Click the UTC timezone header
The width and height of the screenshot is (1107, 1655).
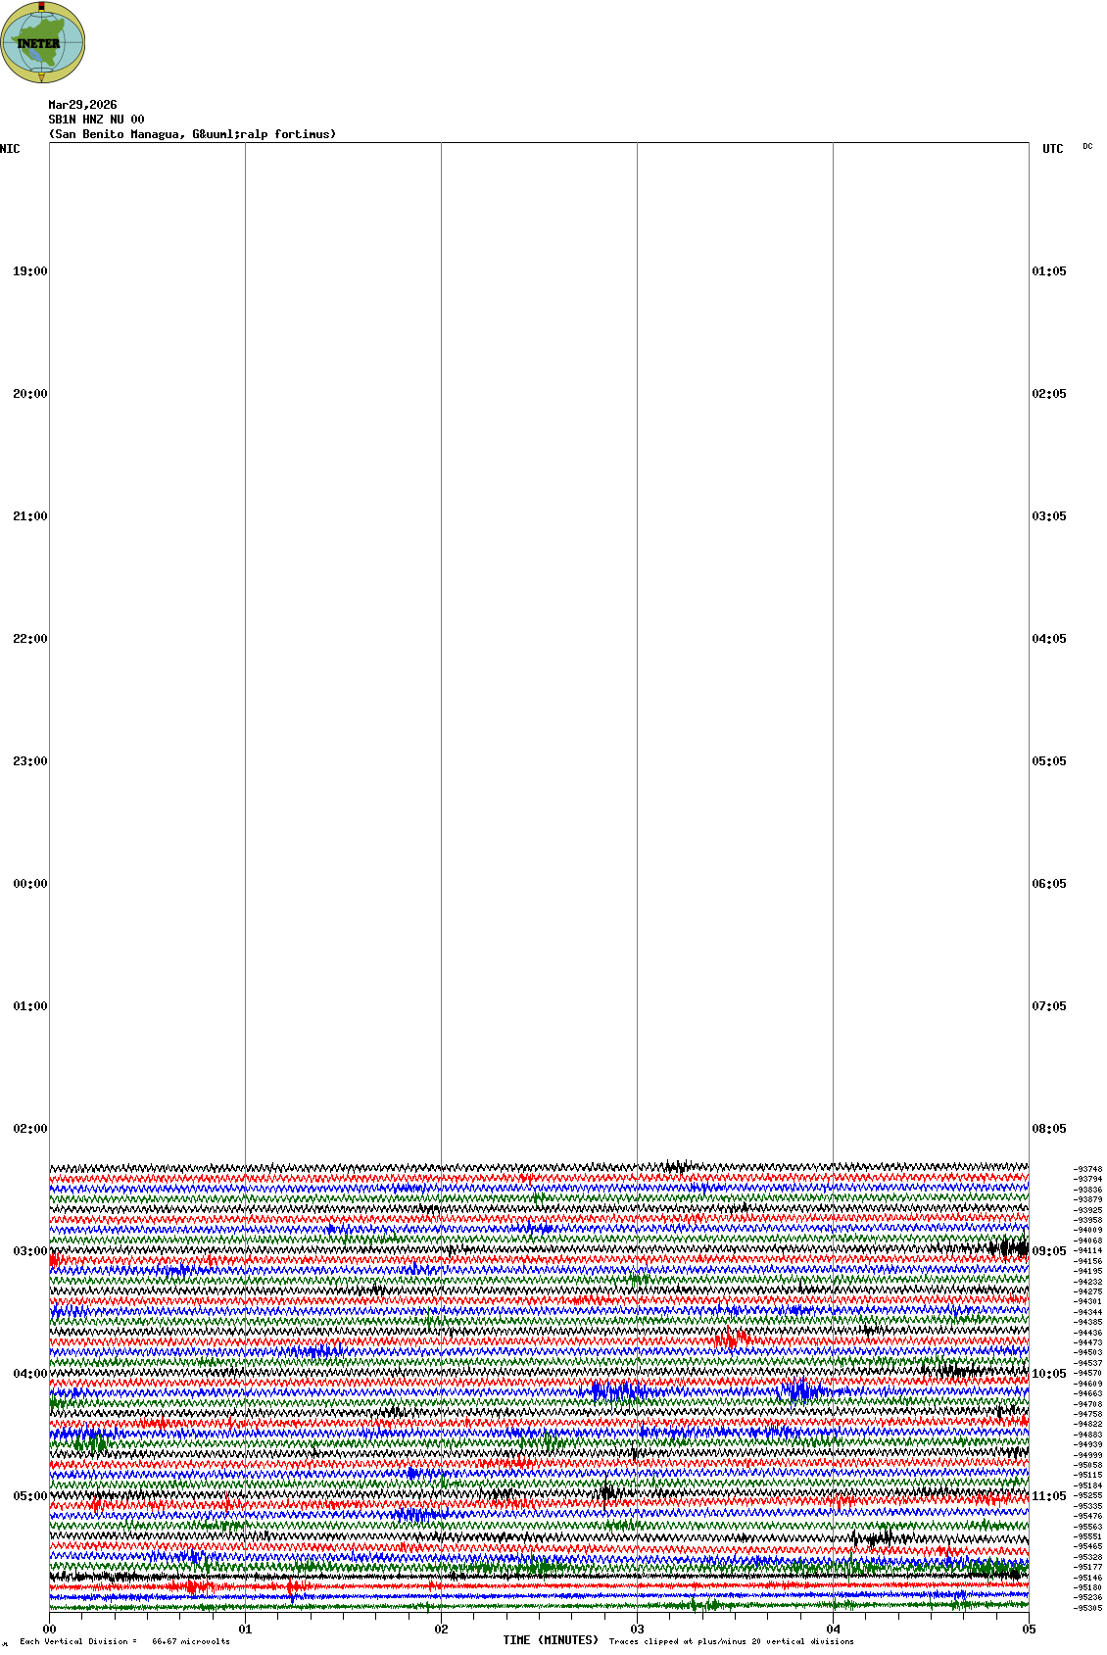pos(1052,149)
